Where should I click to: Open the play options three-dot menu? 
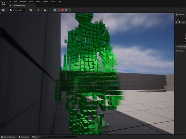point(70,10)
